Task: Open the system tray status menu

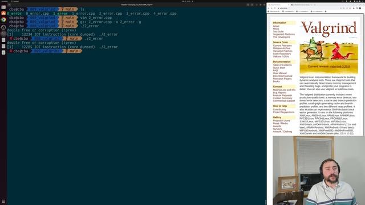Action: tap(359, 1)
